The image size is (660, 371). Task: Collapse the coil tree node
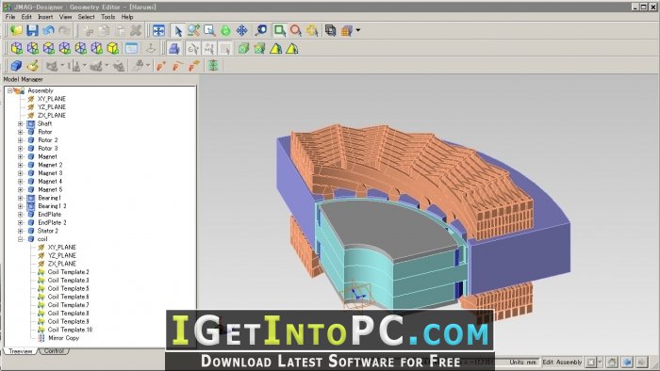click(x=20, y=239)
